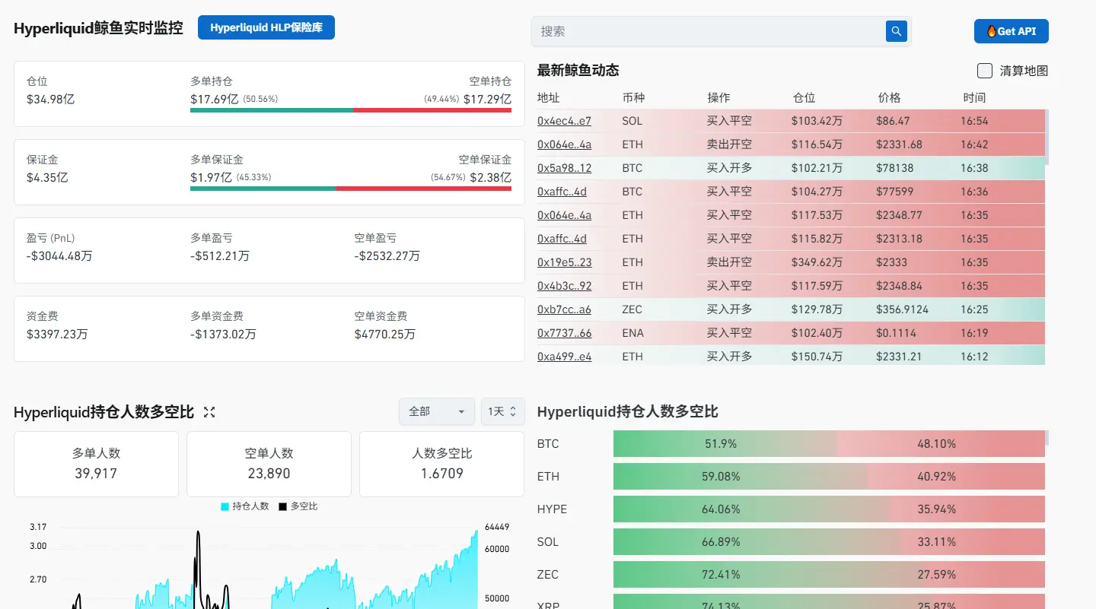The image size is (1096, 609).
Task: Click the 空单人数 card showing 23,890
Action: 269,464
